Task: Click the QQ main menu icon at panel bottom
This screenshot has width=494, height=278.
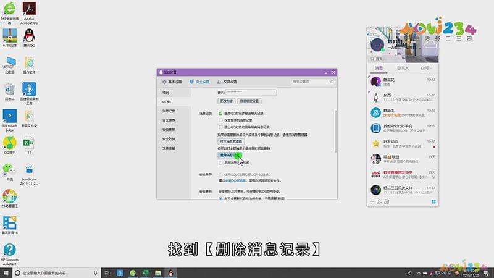Action: (372, 202)
